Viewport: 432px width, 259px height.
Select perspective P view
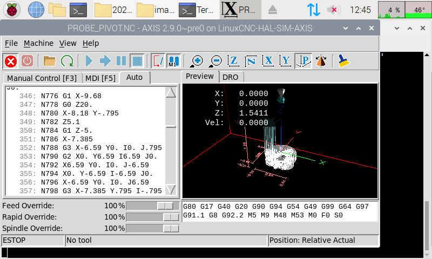point(303,61)
